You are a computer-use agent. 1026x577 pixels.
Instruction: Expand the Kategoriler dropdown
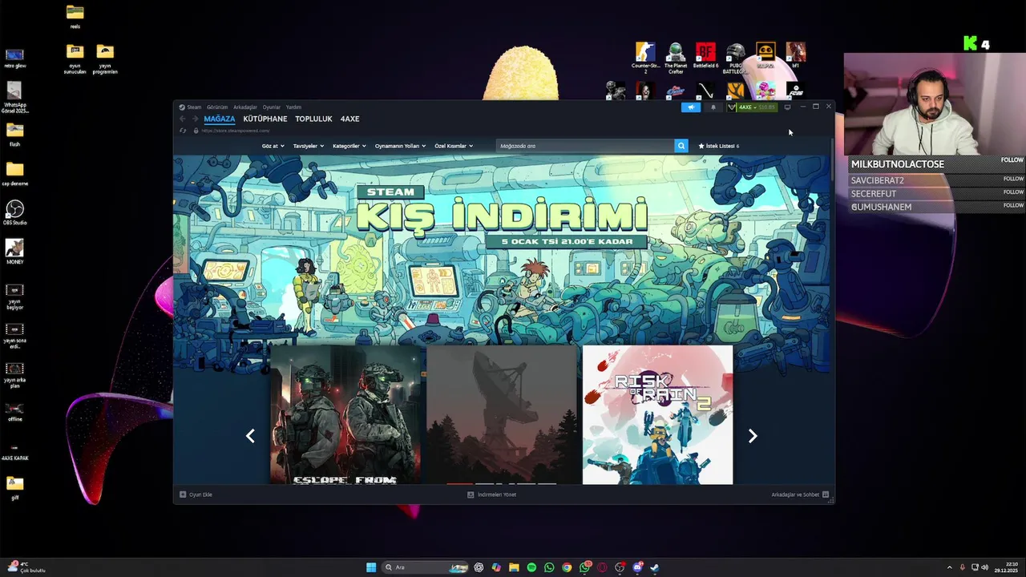349,146
